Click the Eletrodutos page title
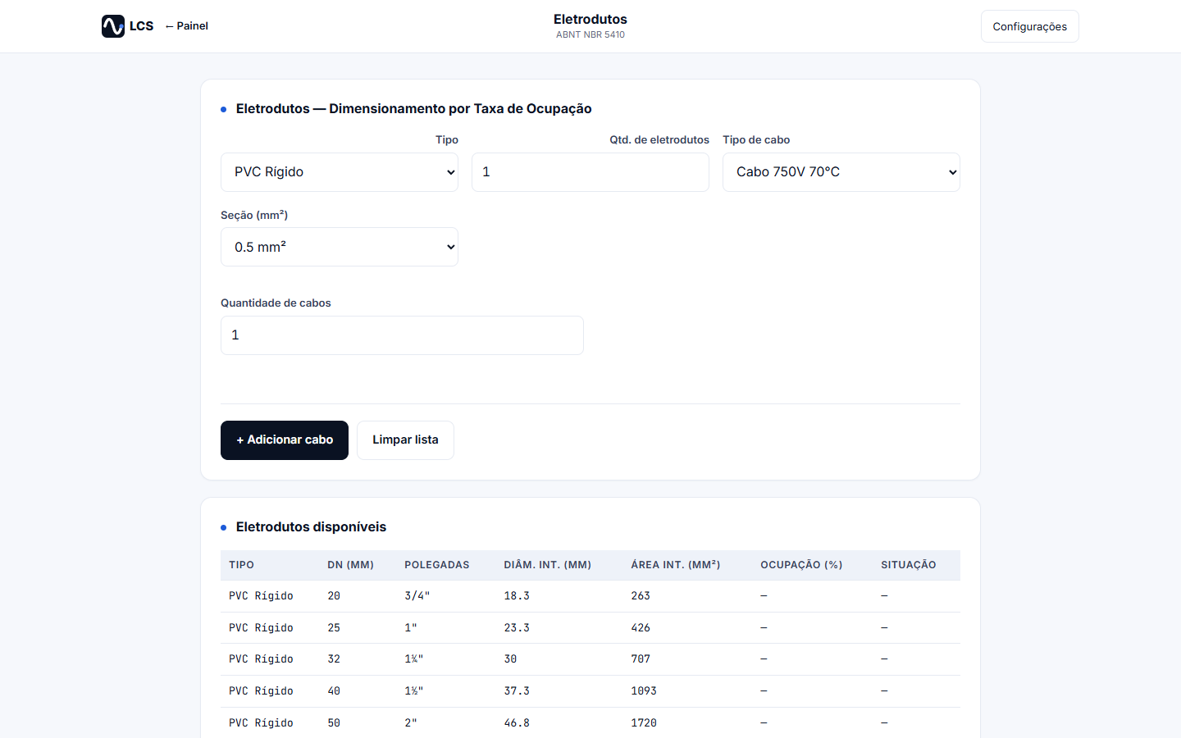Image resolution: width=1181 pixels, height=738 pixels. point(590,19)
